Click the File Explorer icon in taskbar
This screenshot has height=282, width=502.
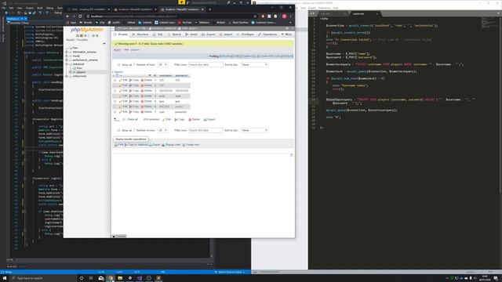(120, 278)
